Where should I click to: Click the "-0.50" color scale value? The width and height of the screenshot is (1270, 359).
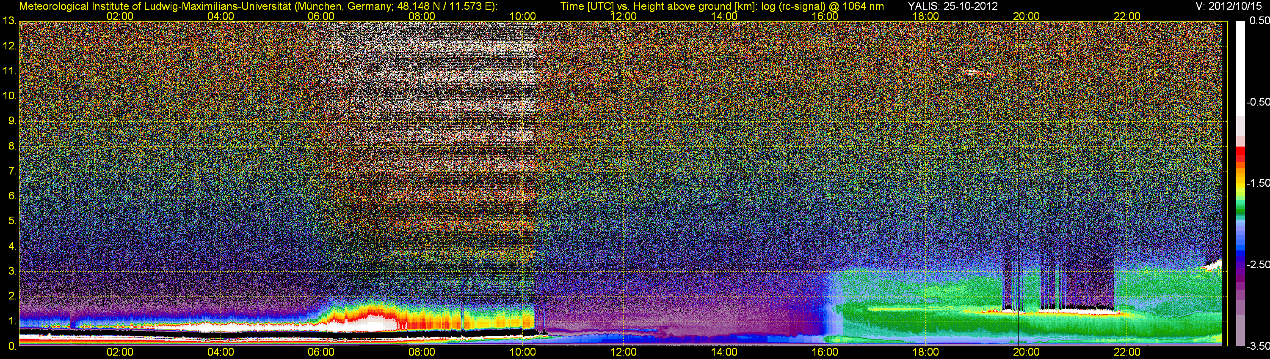pos(1257,102)
